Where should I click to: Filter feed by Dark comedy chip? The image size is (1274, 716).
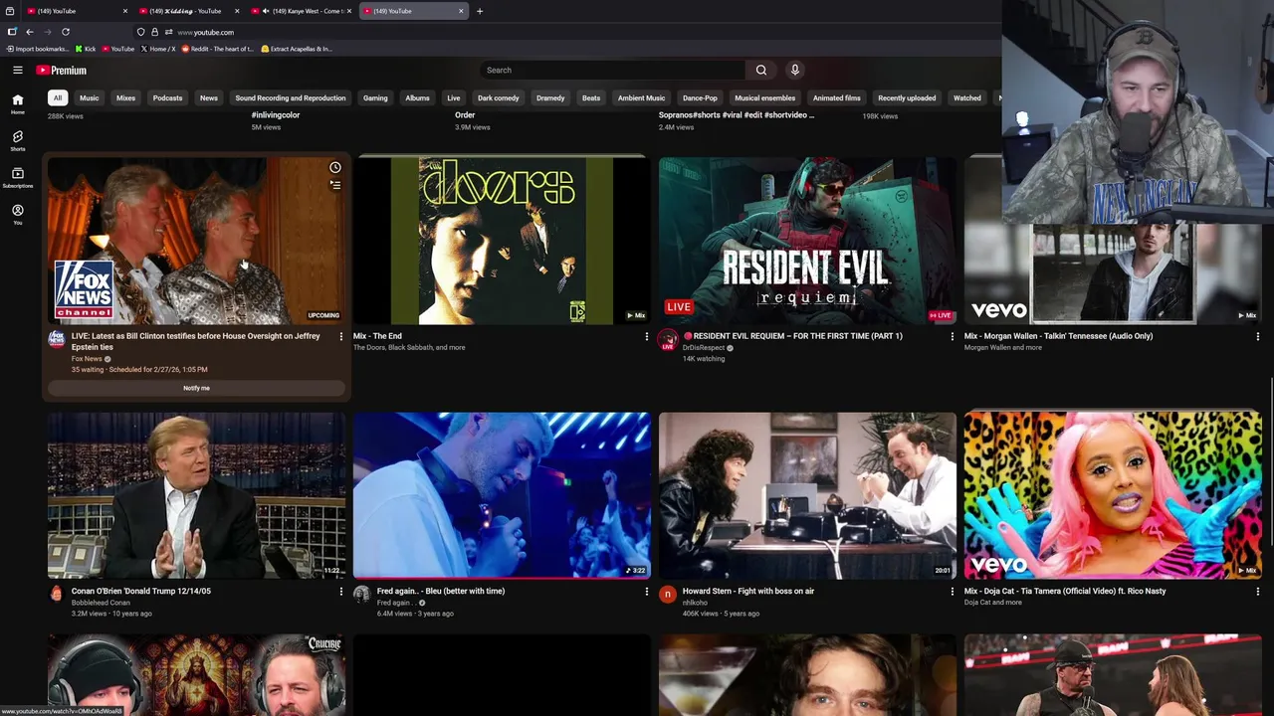(498, 97)
